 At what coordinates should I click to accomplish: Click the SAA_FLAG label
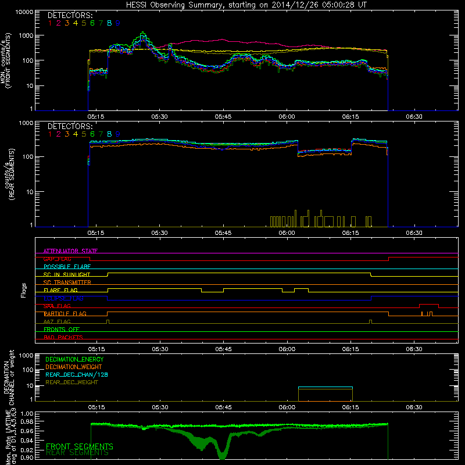57,306
